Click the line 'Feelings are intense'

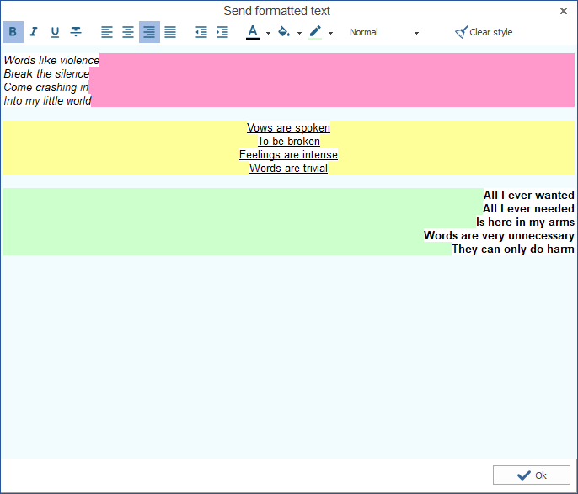coord(288,154)
